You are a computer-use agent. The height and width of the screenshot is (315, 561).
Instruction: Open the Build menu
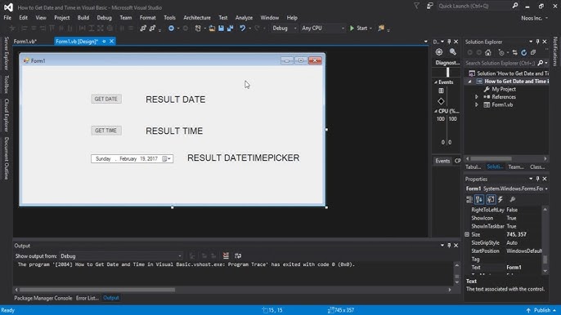click(83, 17)
